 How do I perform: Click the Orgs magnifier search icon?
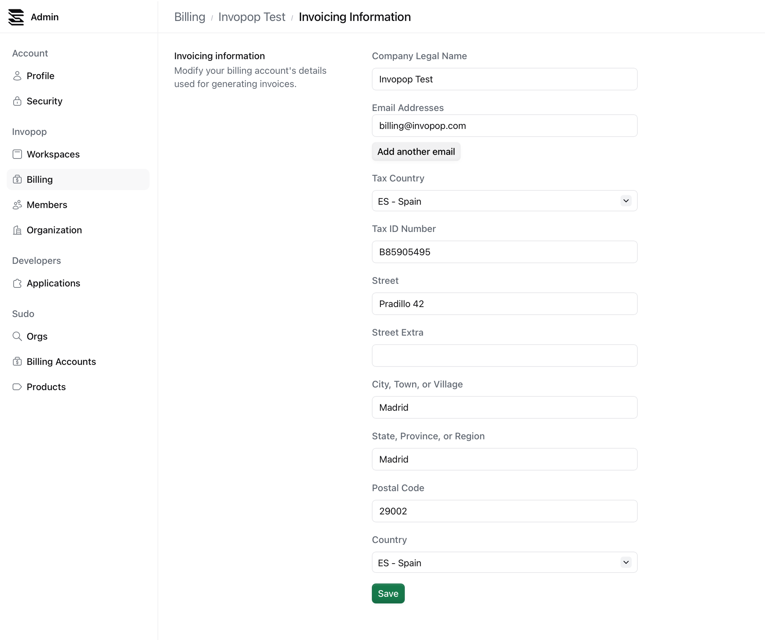17,336
